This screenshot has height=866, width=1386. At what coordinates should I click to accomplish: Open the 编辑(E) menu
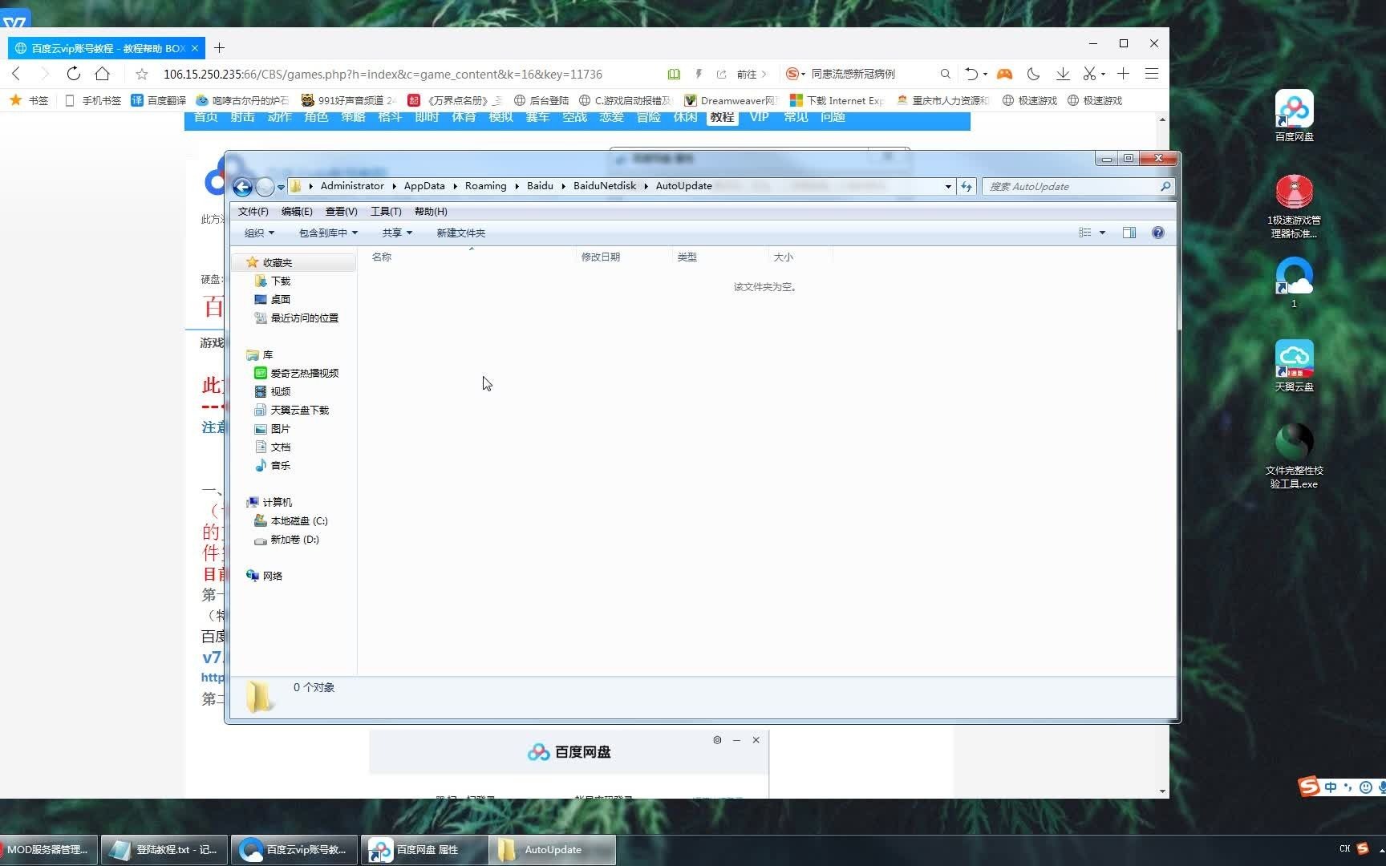(x=297, y=212)
